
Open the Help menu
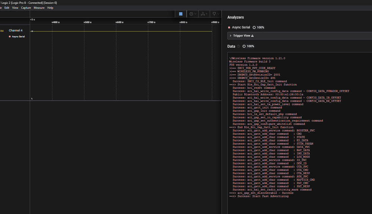(50, 7)
